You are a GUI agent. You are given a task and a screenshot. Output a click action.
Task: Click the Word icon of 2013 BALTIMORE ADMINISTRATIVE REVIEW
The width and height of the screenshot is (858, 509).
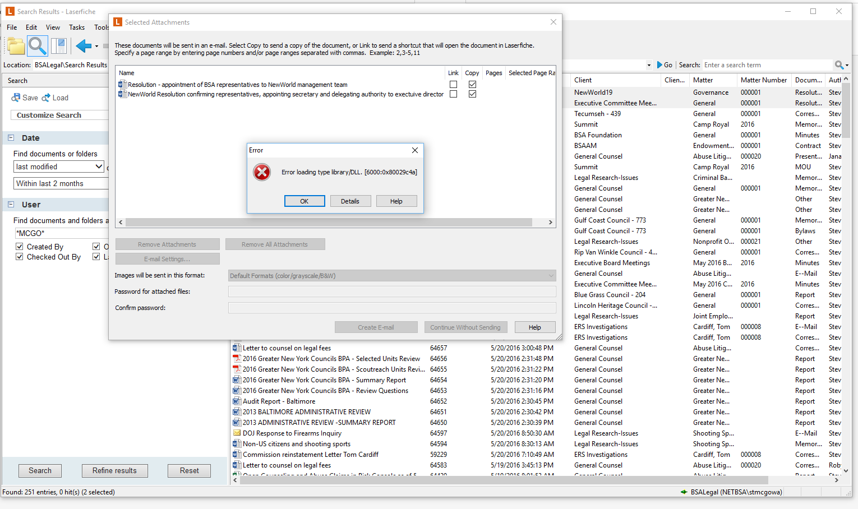[x=237, y=412]
